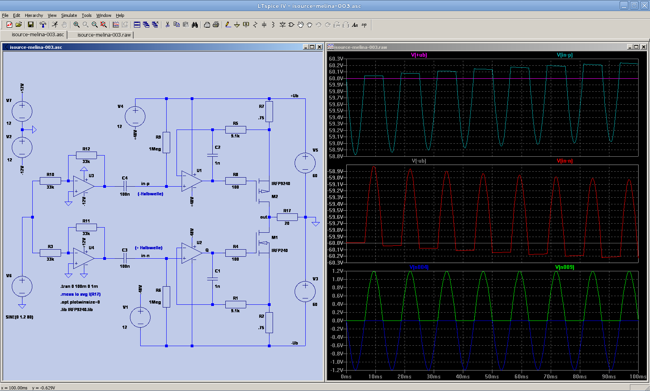Open the File menu
Viewport: 650px width, 391px height.
pyautogui.click(x=5, y=15)
